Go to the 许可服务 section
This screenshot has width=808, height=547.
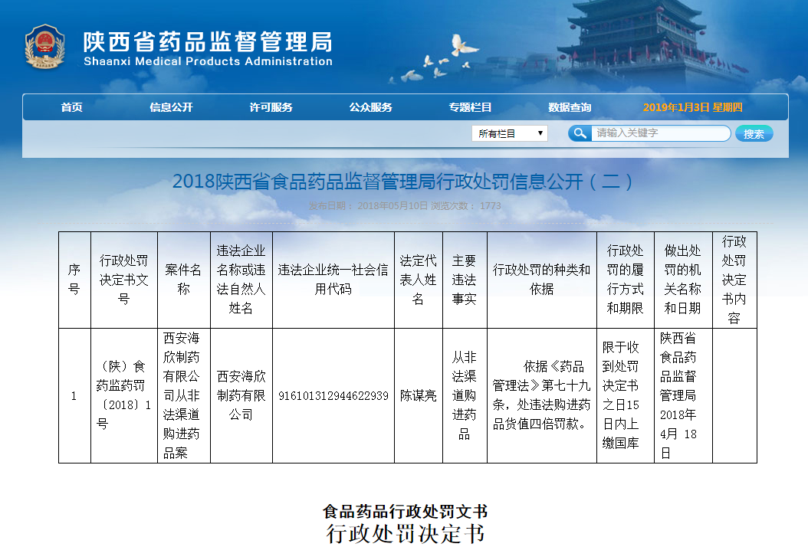tap(271, 107)
